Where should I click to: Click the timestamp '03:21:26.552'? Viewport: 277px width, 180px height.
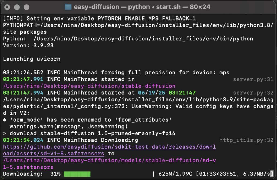[23, 73]
